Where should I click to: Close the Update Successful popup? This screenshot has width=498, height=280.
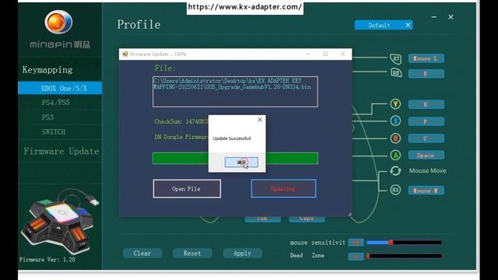260,120
